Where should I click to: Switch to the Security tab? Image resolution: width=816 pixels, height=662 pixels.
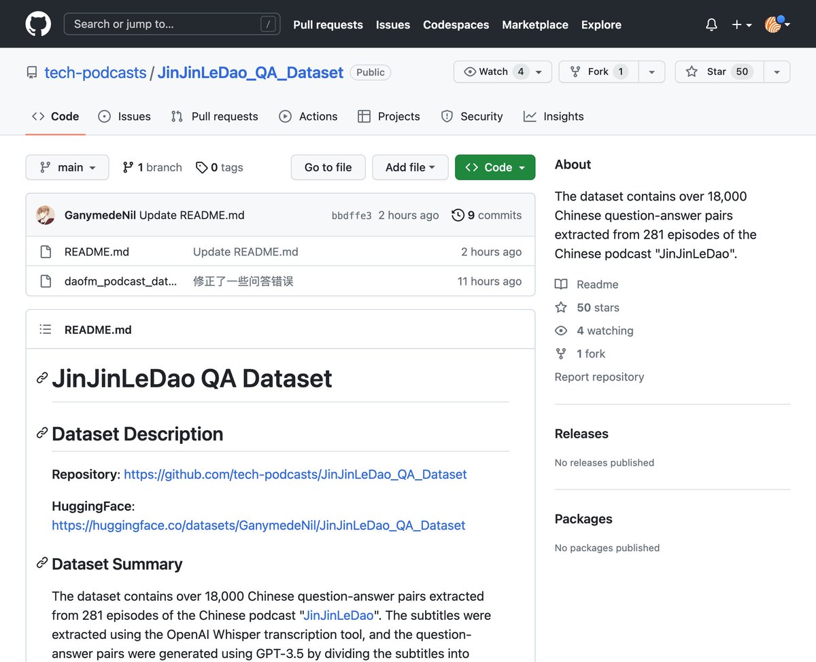click(472, 116)
